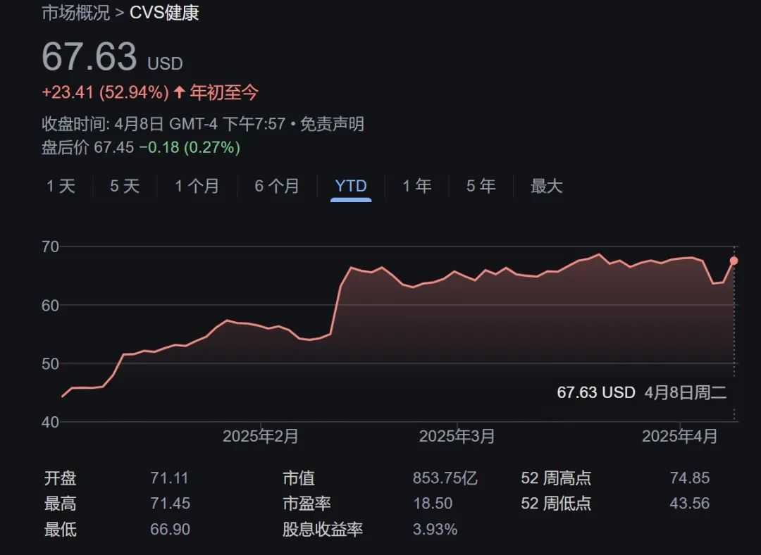Click the 2025年3月 axis label
The height and width of the screenshot is (555, 761).
click(x=457, y=436)
